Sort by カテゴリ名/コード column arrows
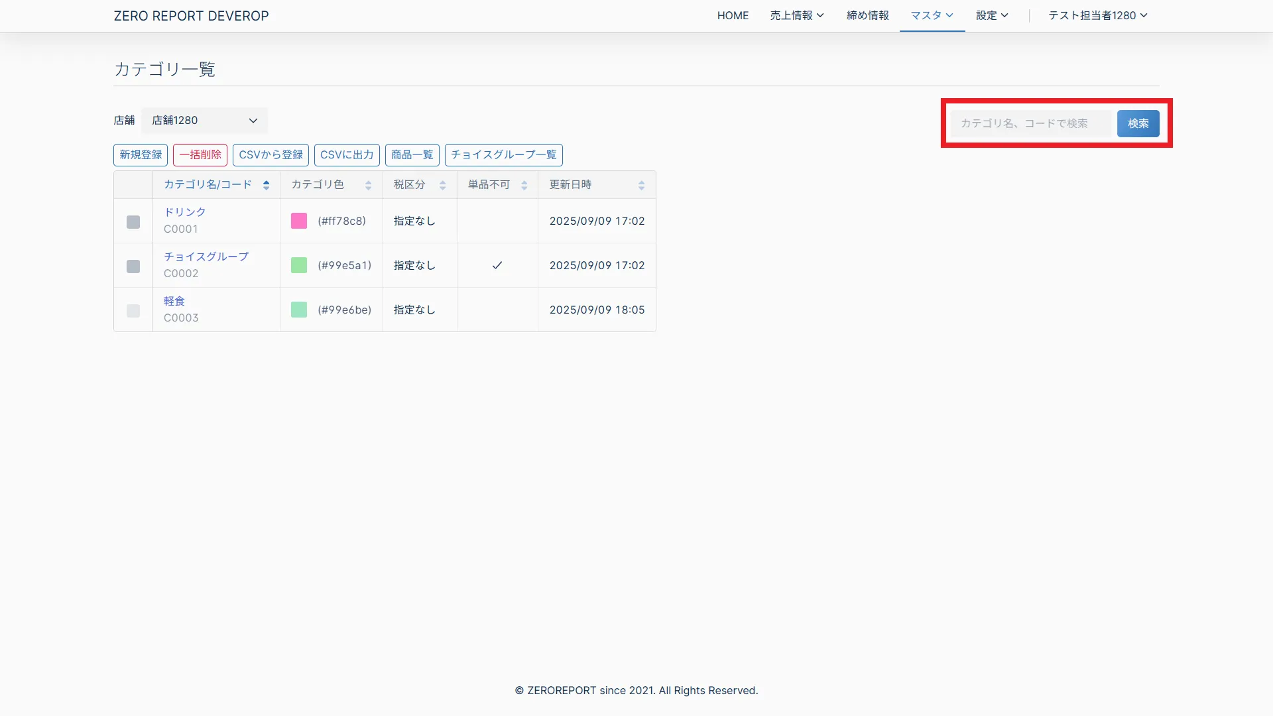 point(266,186)
